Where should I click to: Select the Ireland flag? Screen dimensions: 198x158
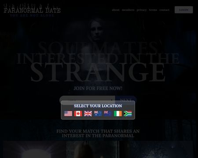[x=118, y=114]
